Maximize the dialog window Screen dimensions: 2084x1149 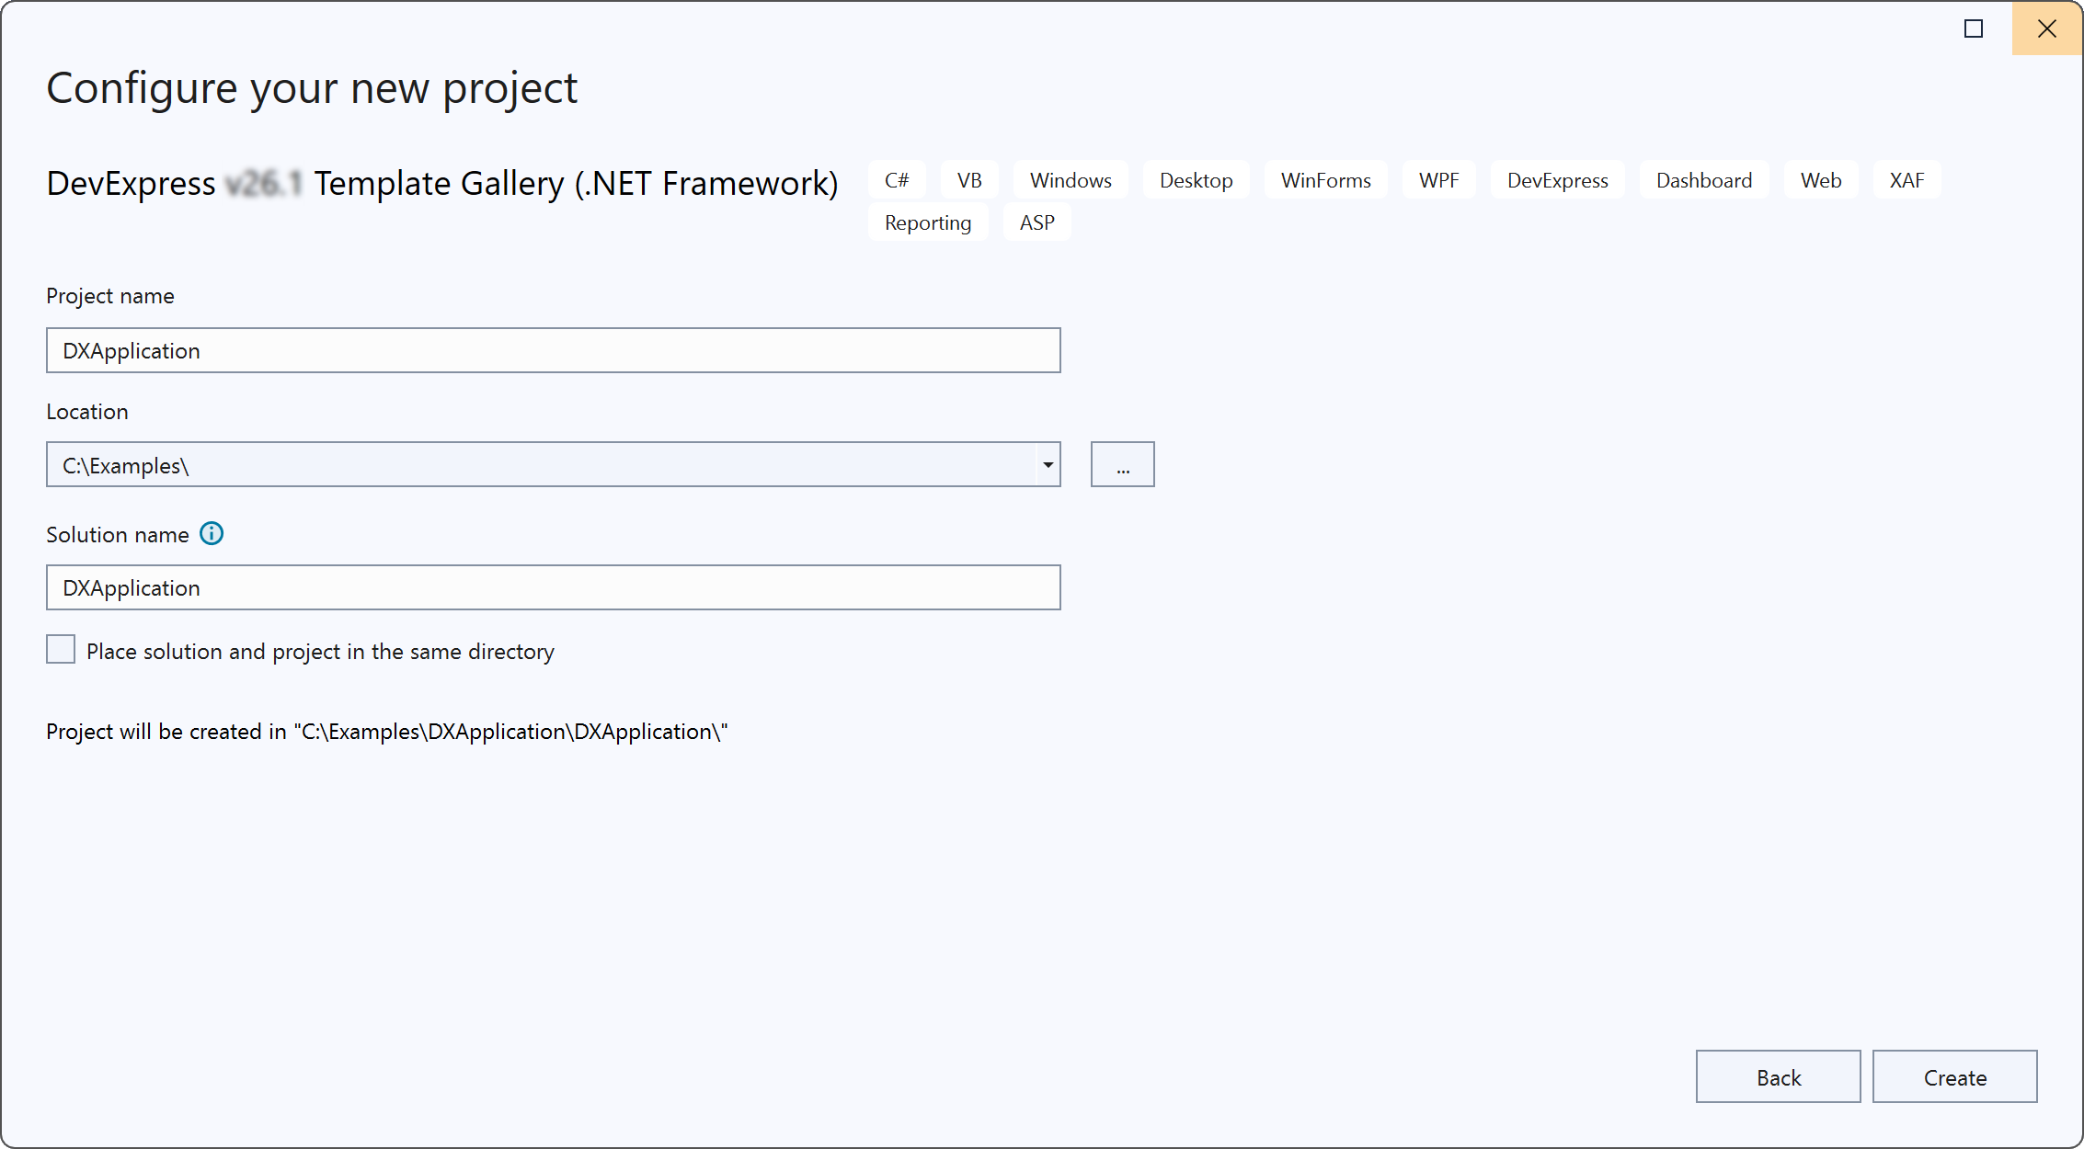1974,28
